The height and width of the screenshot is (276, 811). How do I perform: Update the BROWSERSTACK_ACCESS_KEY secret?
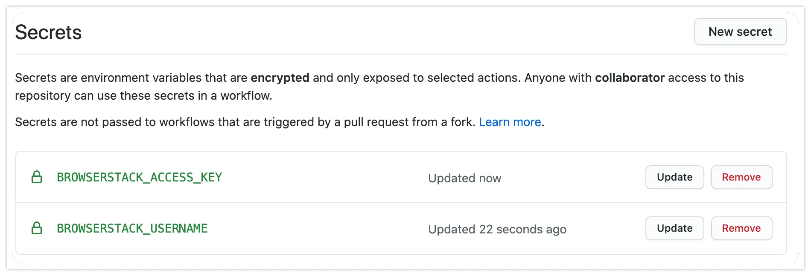click(x=674, y=177)
